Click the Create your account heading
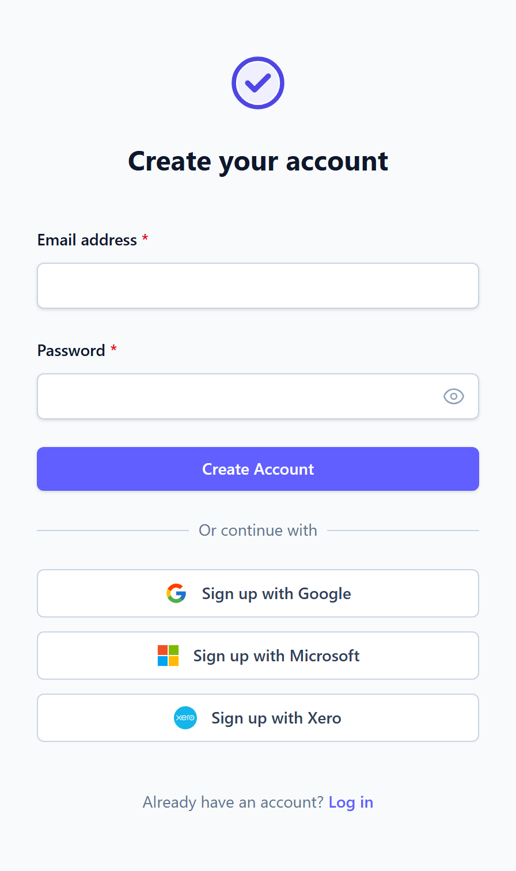The width and height of the screenshot is (516, 871). 257,161
